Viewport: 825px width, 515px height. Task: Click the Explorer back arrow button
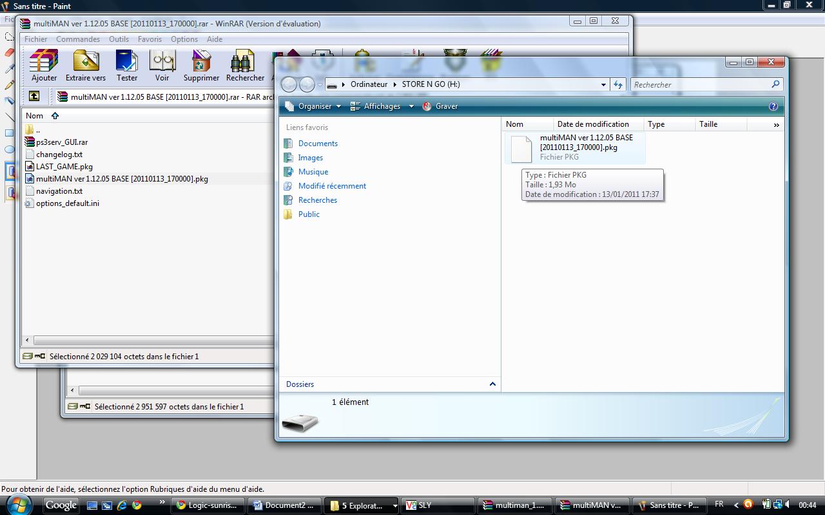(x=289, y=84)
